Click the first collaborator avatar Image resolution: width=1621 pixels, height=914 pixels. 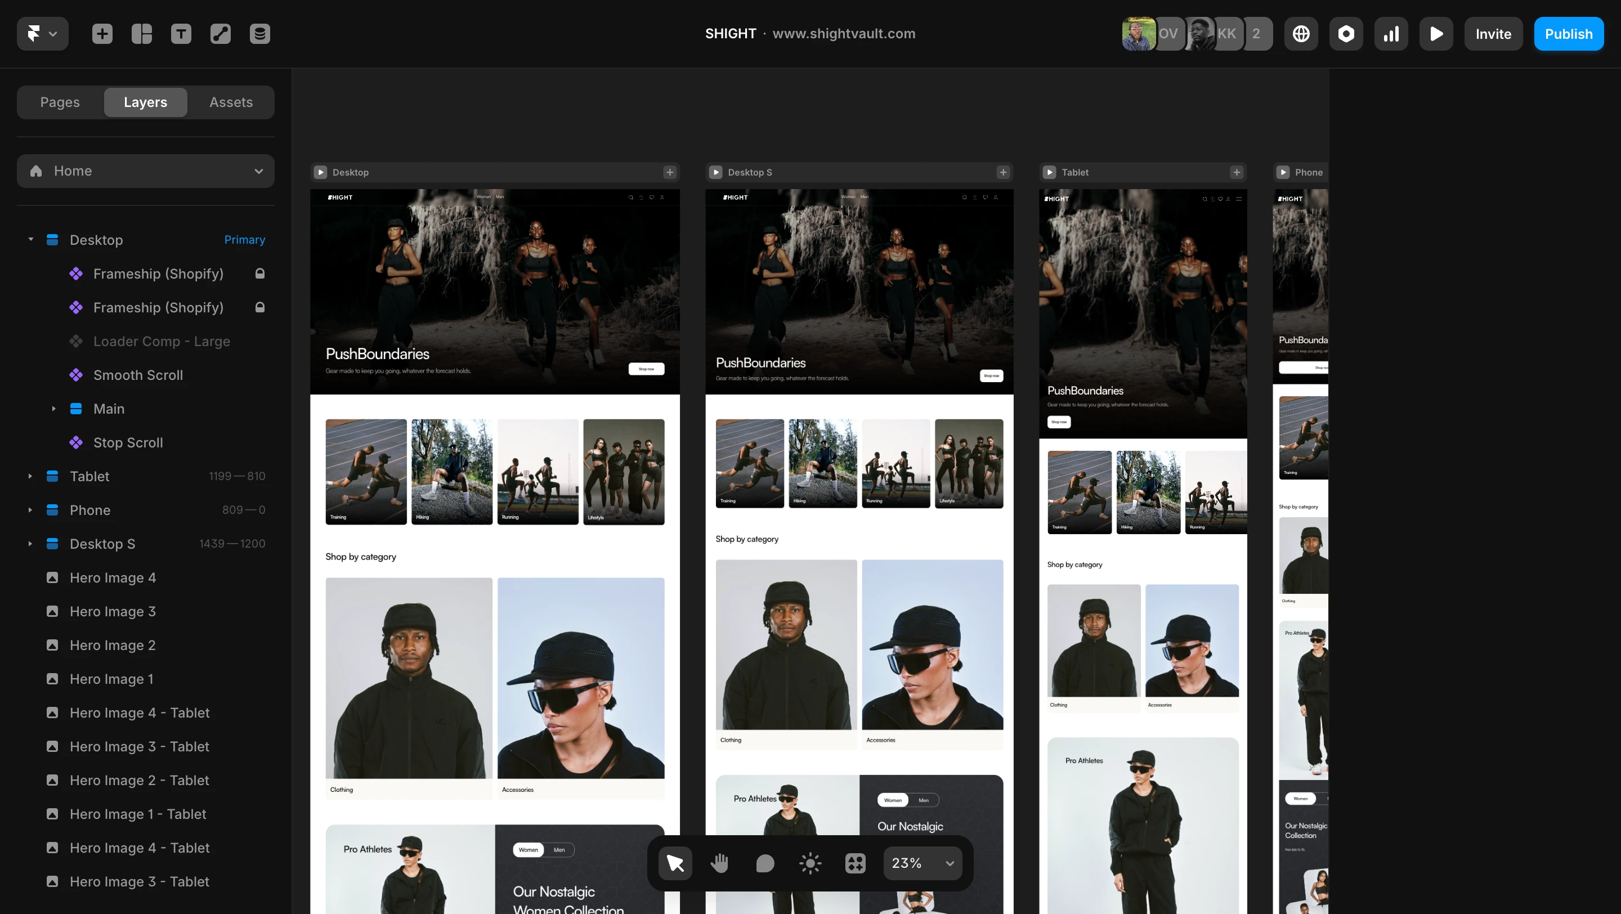pos(1138,34)
